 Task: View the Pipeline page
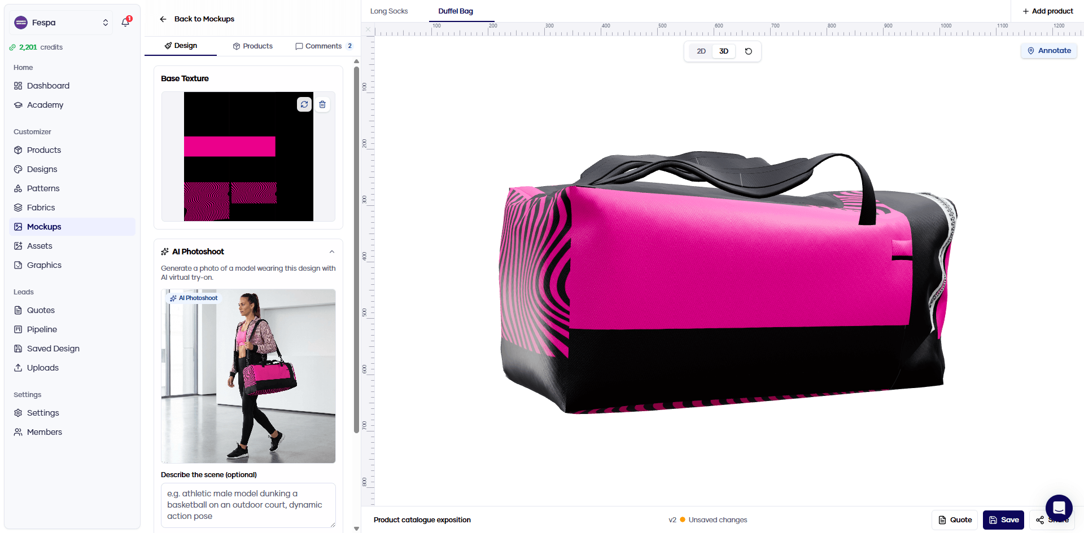pos(72,329)
